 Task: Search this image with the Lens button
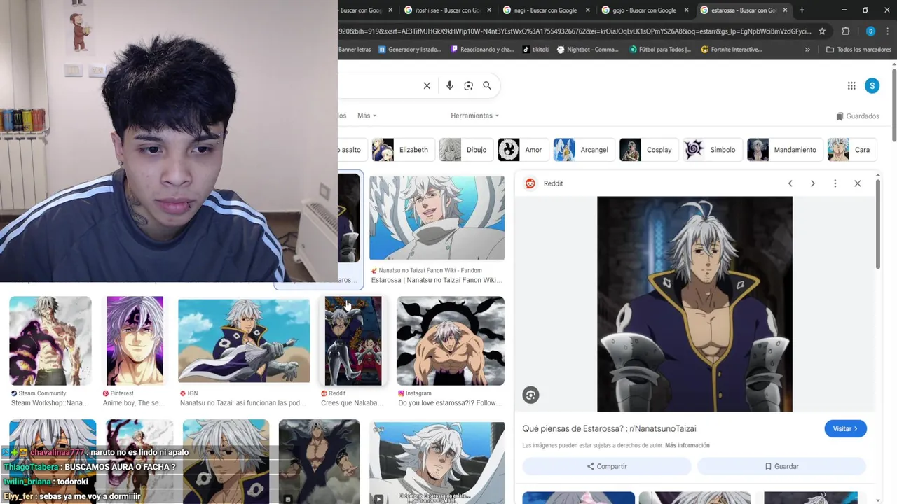[x=530, y=395]
